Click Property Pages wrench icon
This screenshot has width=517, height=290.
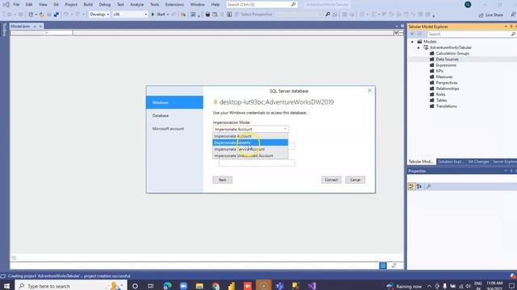coord(429,186)
